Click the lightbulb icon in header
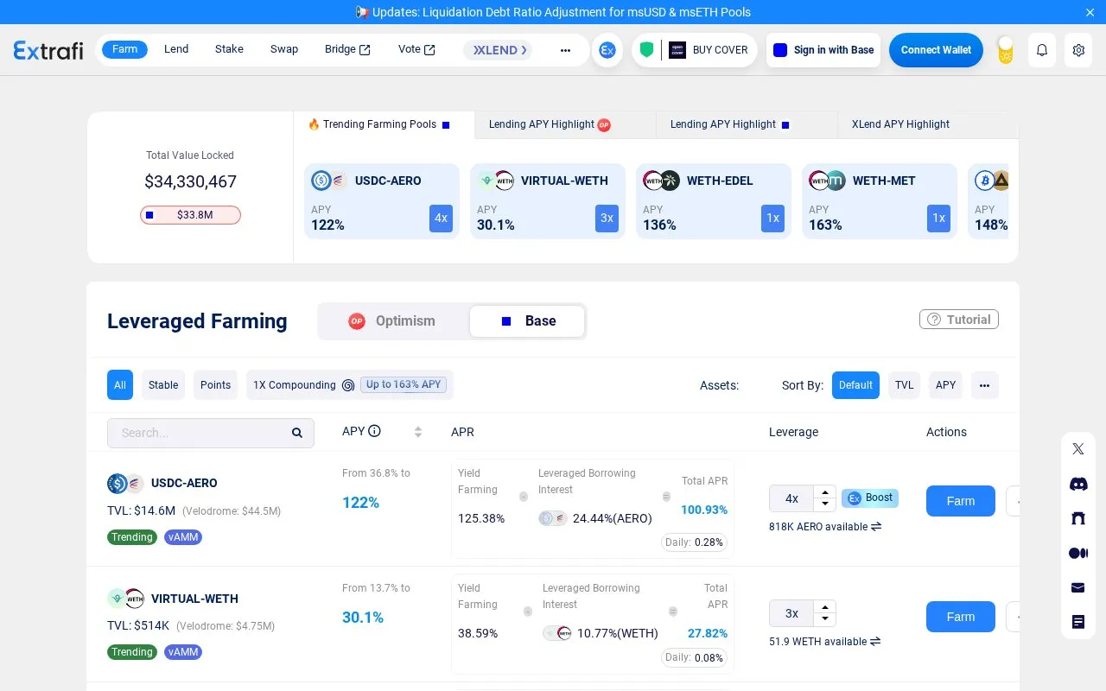The height and width of the screenshot is (691, 1106). point(1005,50)
